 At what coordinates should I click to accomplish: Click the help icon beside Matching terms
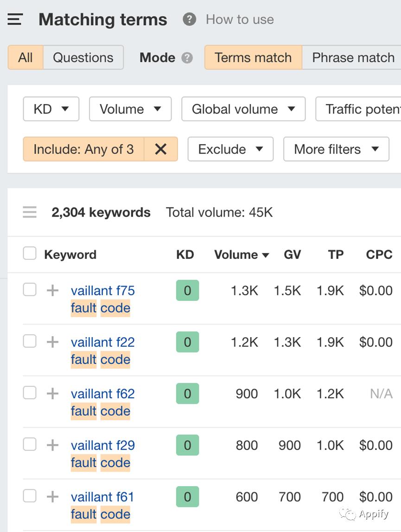(x=189, y=19)
